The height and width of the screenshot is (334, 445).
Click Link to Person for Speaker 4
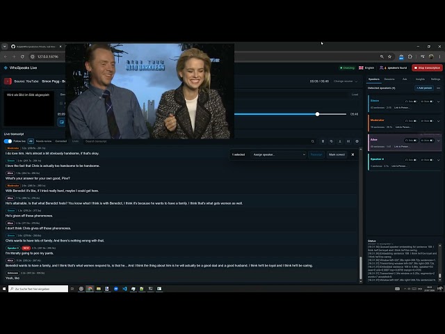pos(399,166)
